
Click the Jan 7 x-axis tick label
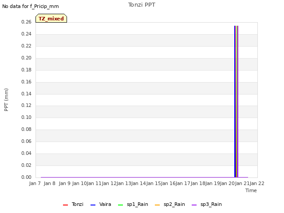tap(35, 183)
